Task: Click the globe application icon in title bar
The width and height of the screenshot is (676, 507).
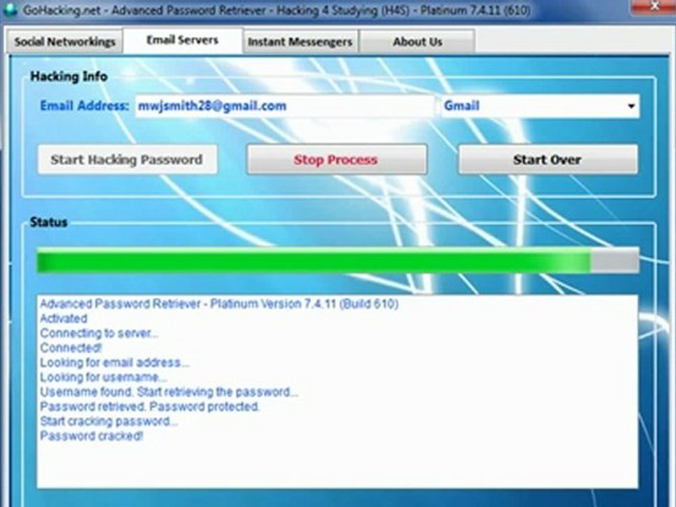Action: tap(10, 9)
